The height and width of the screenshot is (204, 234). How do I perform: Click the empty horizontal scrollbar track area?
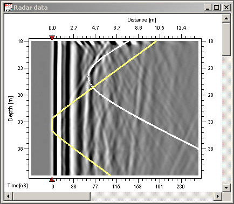coord(152,196)
